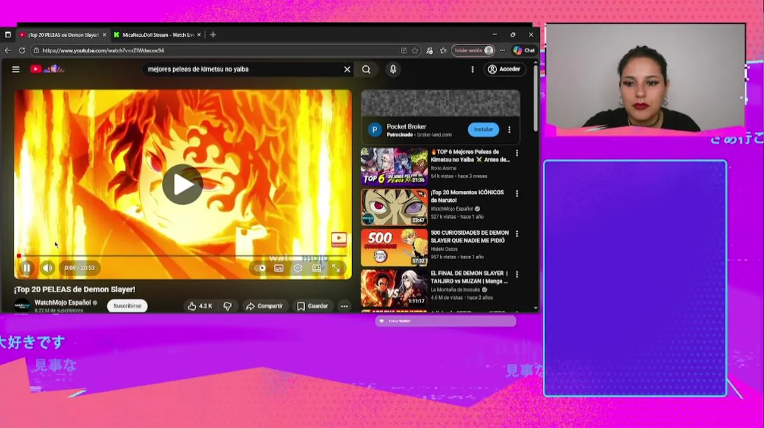Open YouTube settings three-dot menu beside Acceder

pos(472,69)
